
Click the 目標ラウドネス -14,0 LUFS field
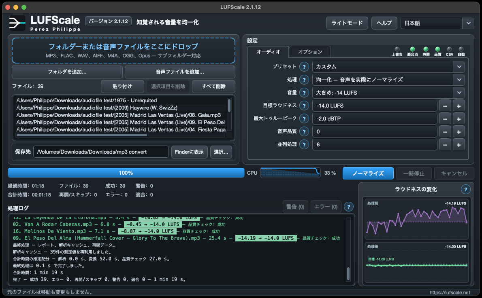coord(375,106)
